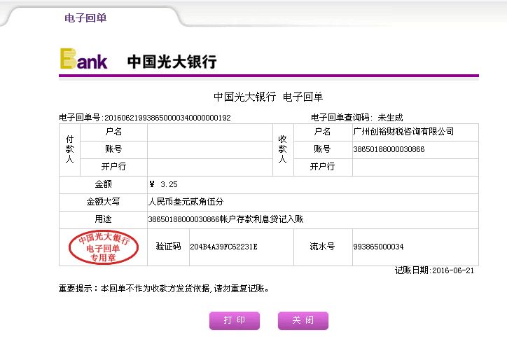The height and width of the screenshot is (344, 507).
Task: Click the purpose text 帐户存款利息贷记入账
Action: click(261, 219)
